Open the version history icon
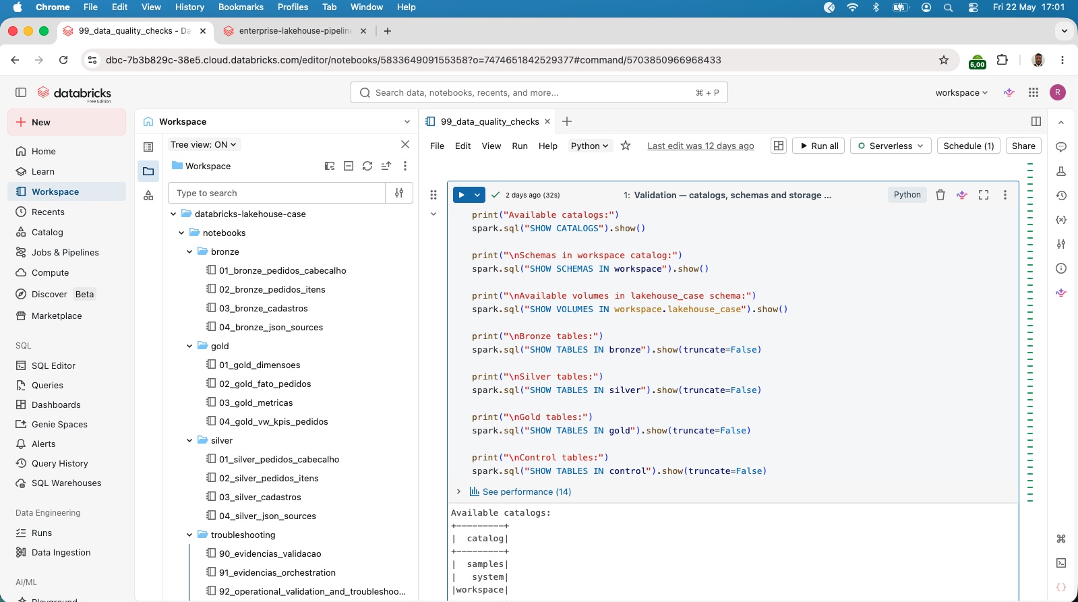Image resolution: width=1078 pixels, height=602 pixels. (x=1061, y=195)
